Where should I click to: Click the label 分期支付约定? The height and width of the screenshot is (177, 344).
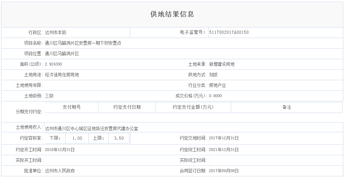[29, 112]
